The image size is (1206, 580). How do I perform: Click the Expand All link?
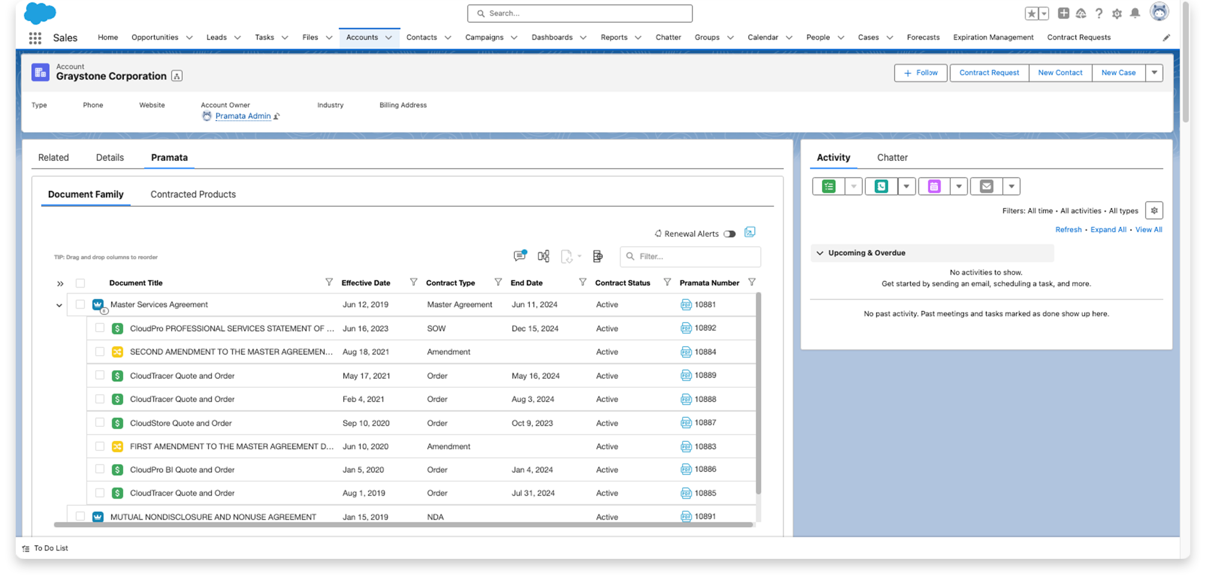(1108, 230)
